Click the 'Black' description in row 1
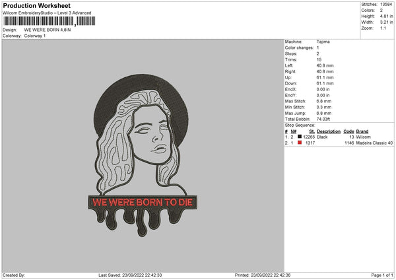The height and width of the screenshot is (280, 396). click(x=322, y=137)
